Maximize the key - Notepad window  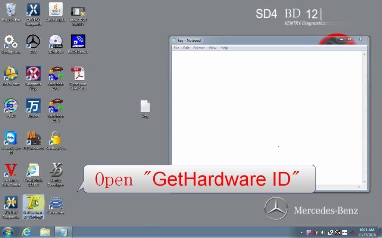click(349, 39)
